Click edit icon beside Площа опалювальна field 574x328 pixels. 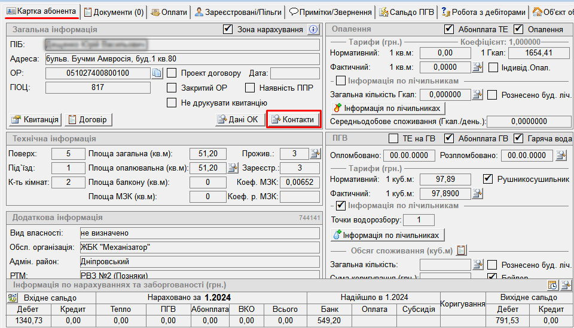point(233,168)
